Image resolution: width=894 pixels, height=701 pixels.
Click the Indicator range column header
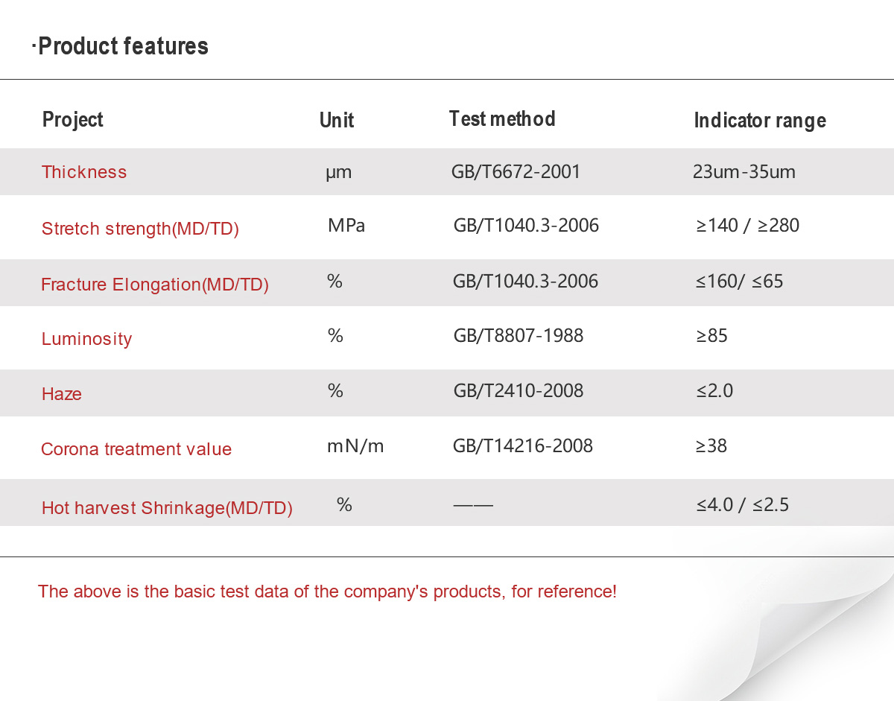coord(760,121)
